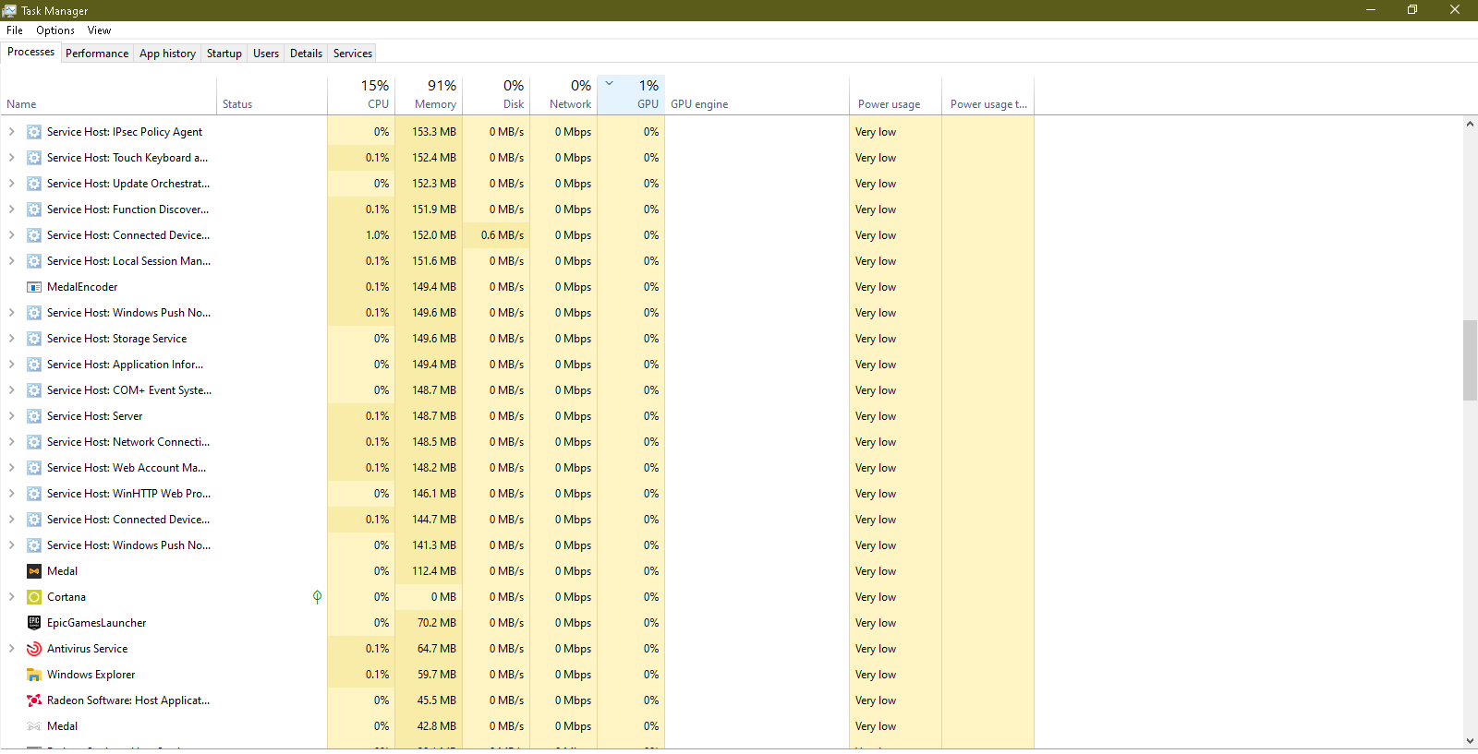Click the Antivirus Service icon
Image resolution: width=1478 pixels, height=754 pixels.
(34, 649)
